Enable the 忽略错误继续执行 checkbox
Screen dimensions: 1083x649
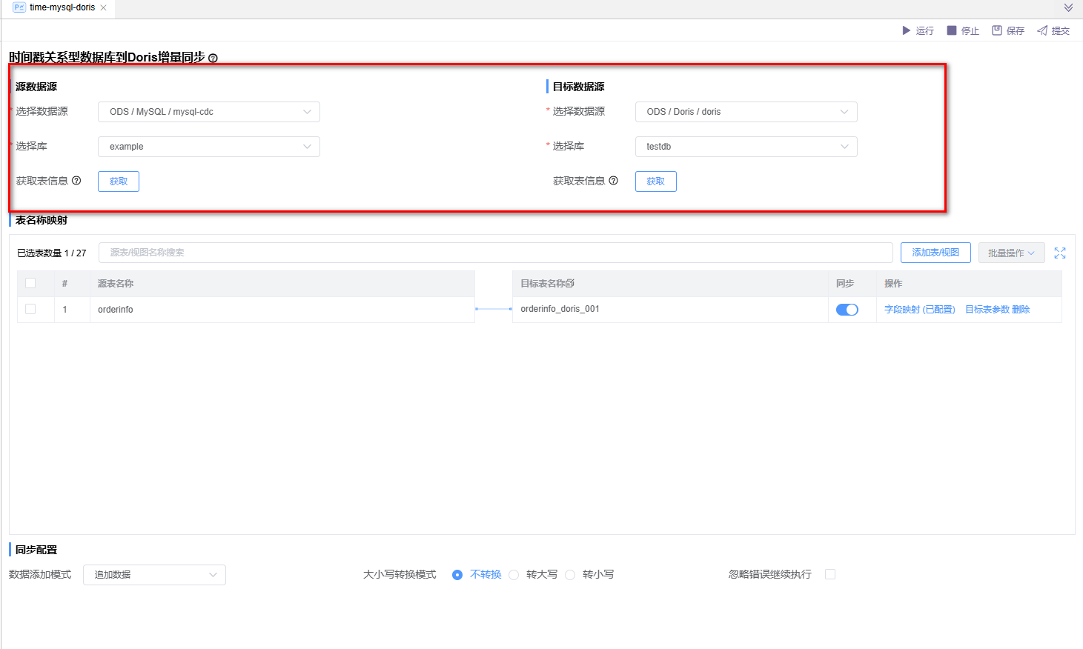830,574
